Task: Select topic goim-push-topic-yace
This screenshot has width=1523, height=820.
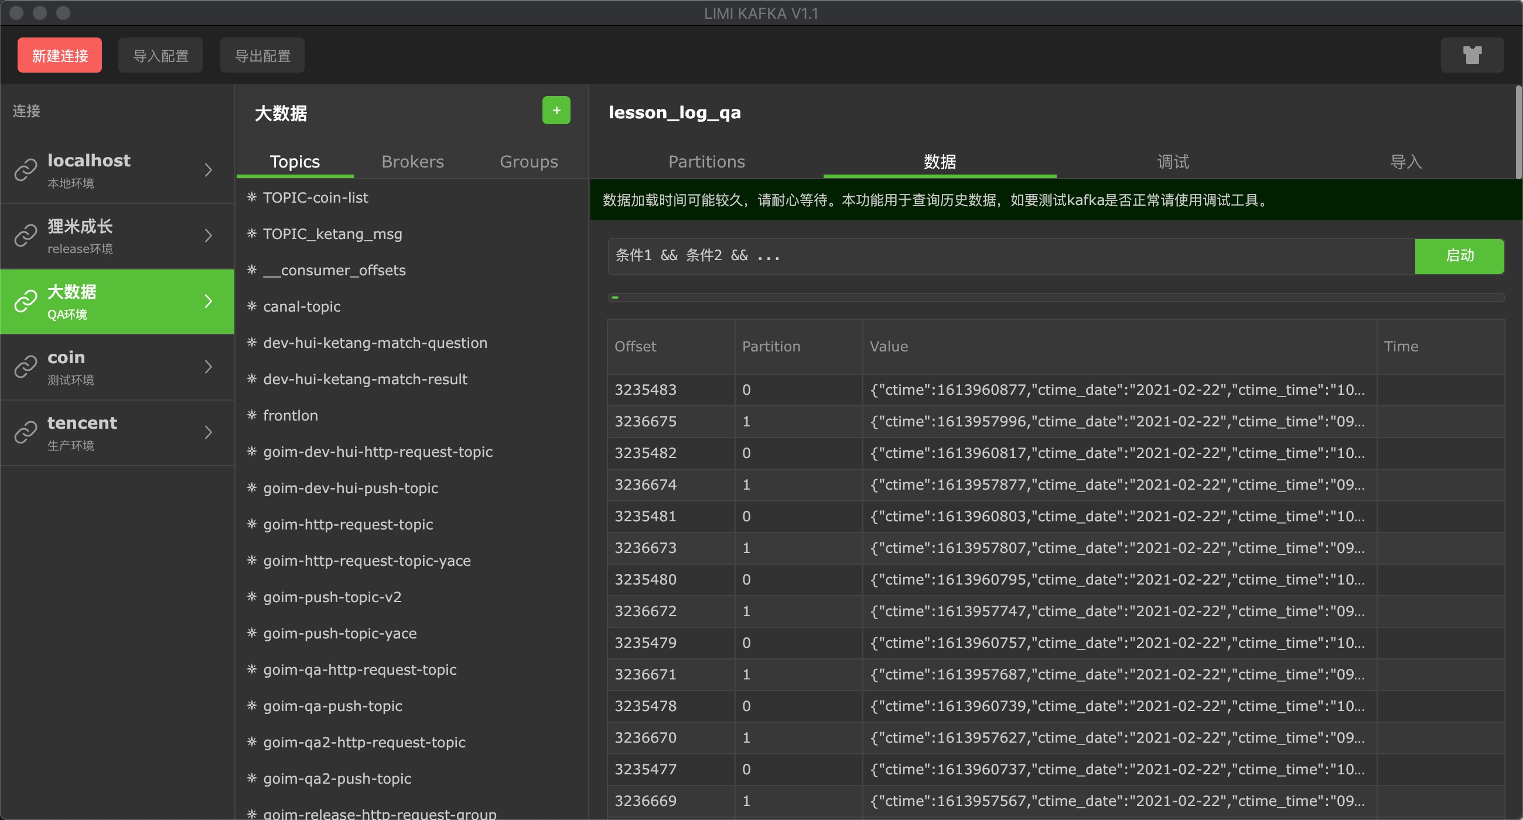Action: coord(340,633)
